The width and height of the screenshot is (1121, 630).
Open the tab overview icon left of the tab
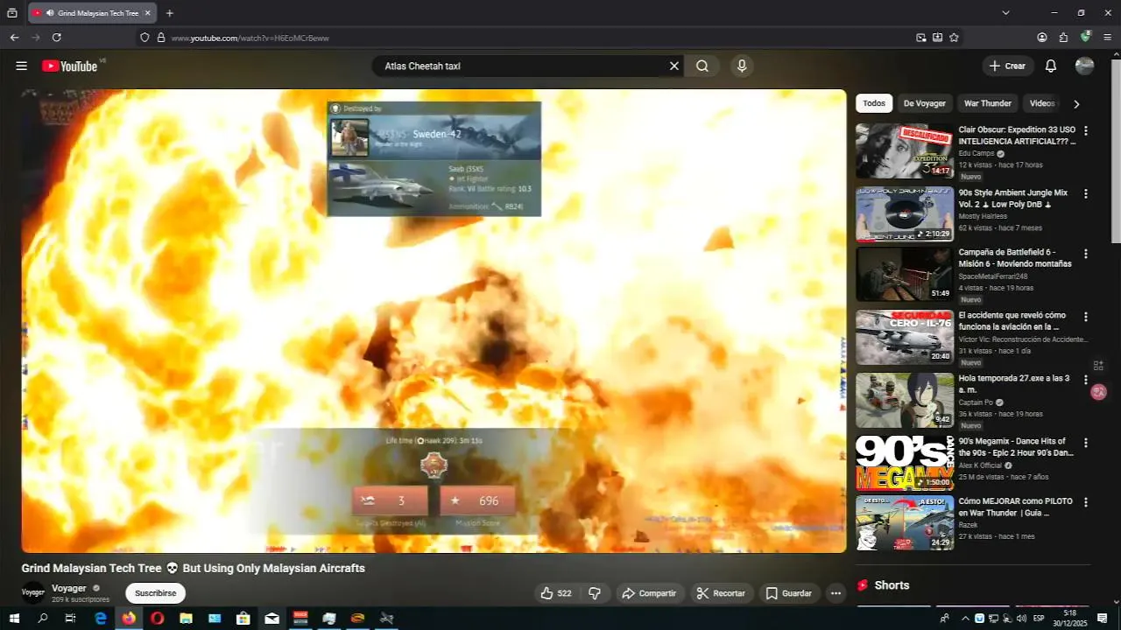tap(12, 13)
